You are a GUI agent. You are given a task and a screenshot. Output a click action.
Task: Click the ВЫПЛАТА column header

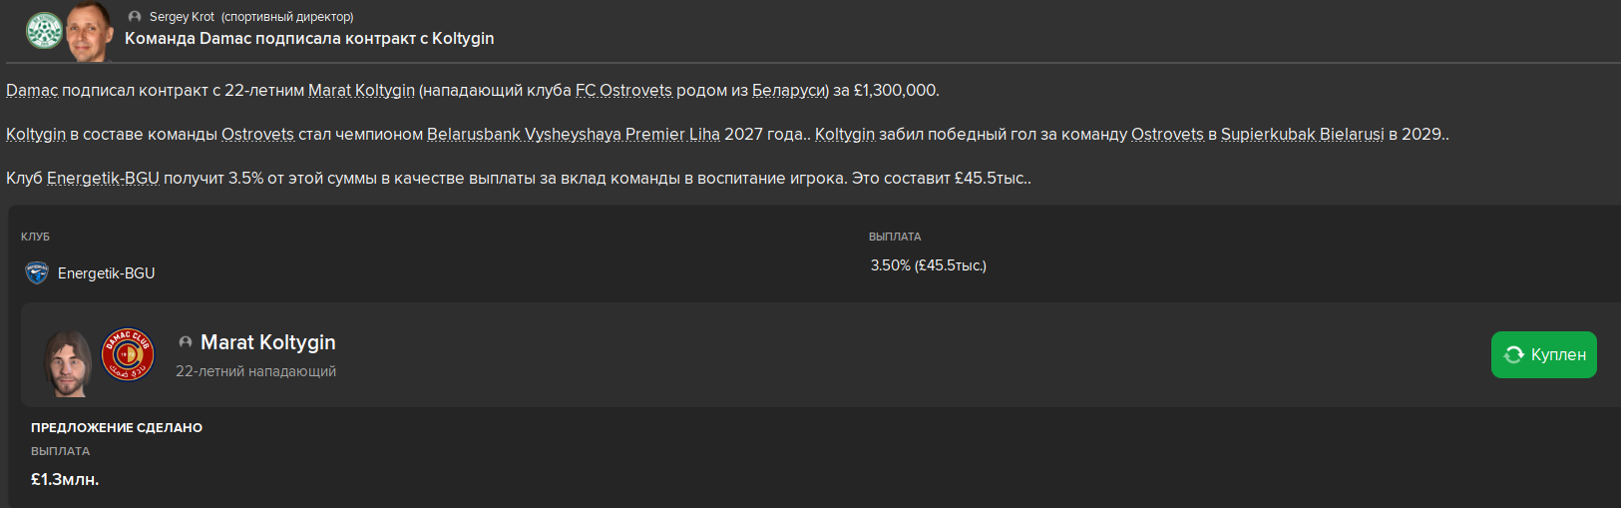pos(895,237)
